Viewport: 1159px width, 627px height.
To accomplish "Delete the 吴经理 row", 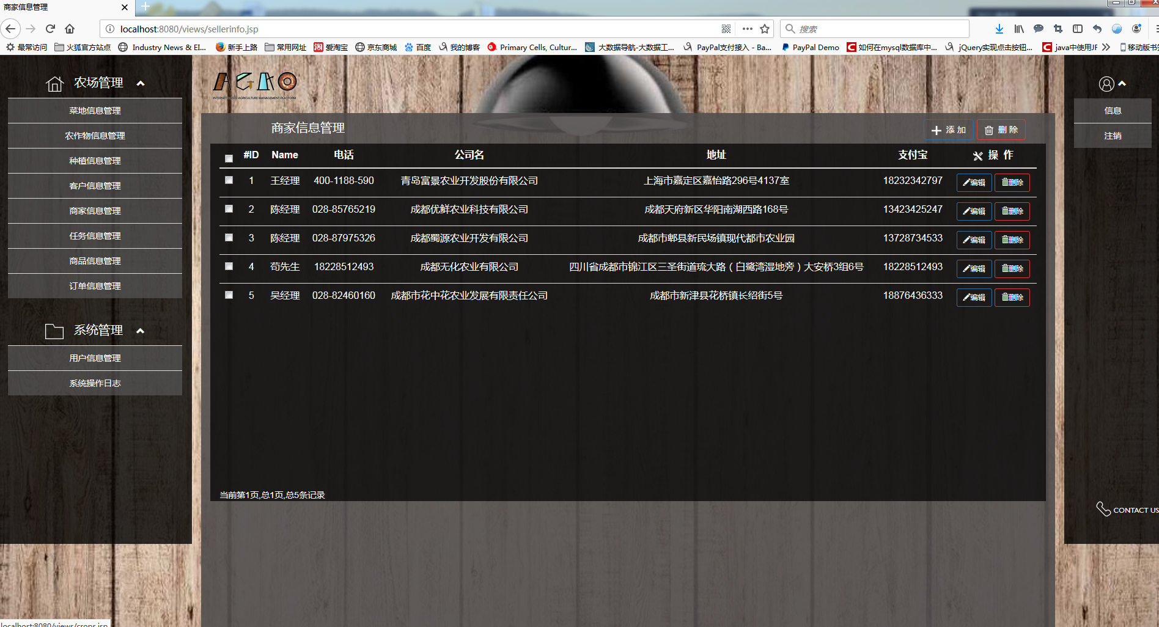I will [1012, 298].
